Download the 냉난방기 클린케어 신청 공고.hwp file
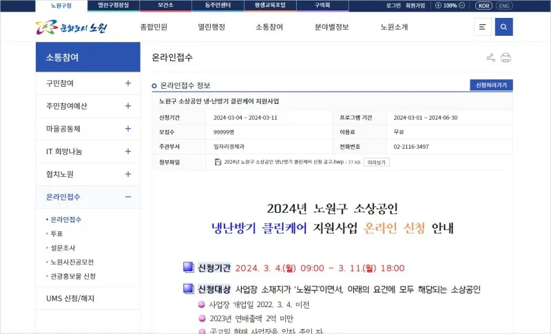The height and width of the screenshot is (334, 551). [284, 162]
